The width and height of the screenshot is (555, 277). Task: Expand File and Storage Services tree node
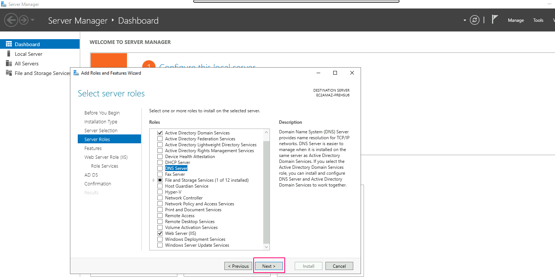pos(154,180)
